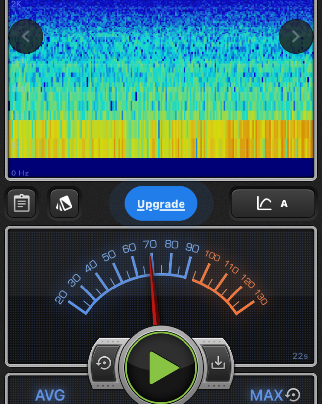This screenshot has width=322, height=404.
Task: Click the 2K frequency axis label
Action: click(16, 4)
